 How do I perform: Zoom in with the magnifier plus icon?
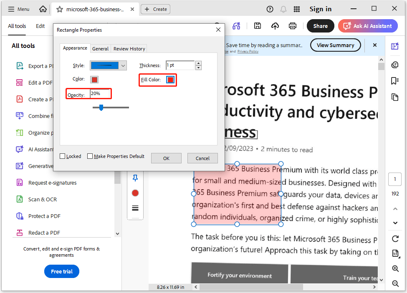[395, 269]
